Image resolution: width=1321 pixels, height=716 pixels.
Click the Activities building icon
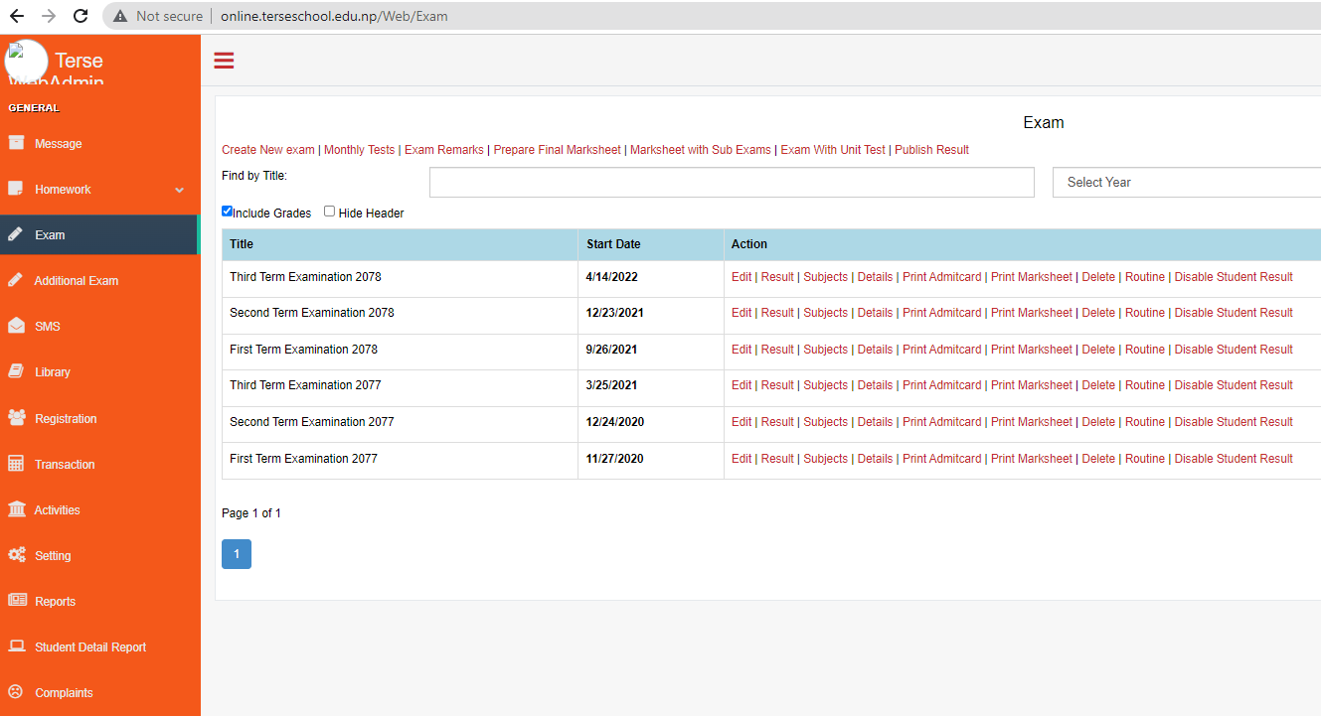[x=17, y=509]
